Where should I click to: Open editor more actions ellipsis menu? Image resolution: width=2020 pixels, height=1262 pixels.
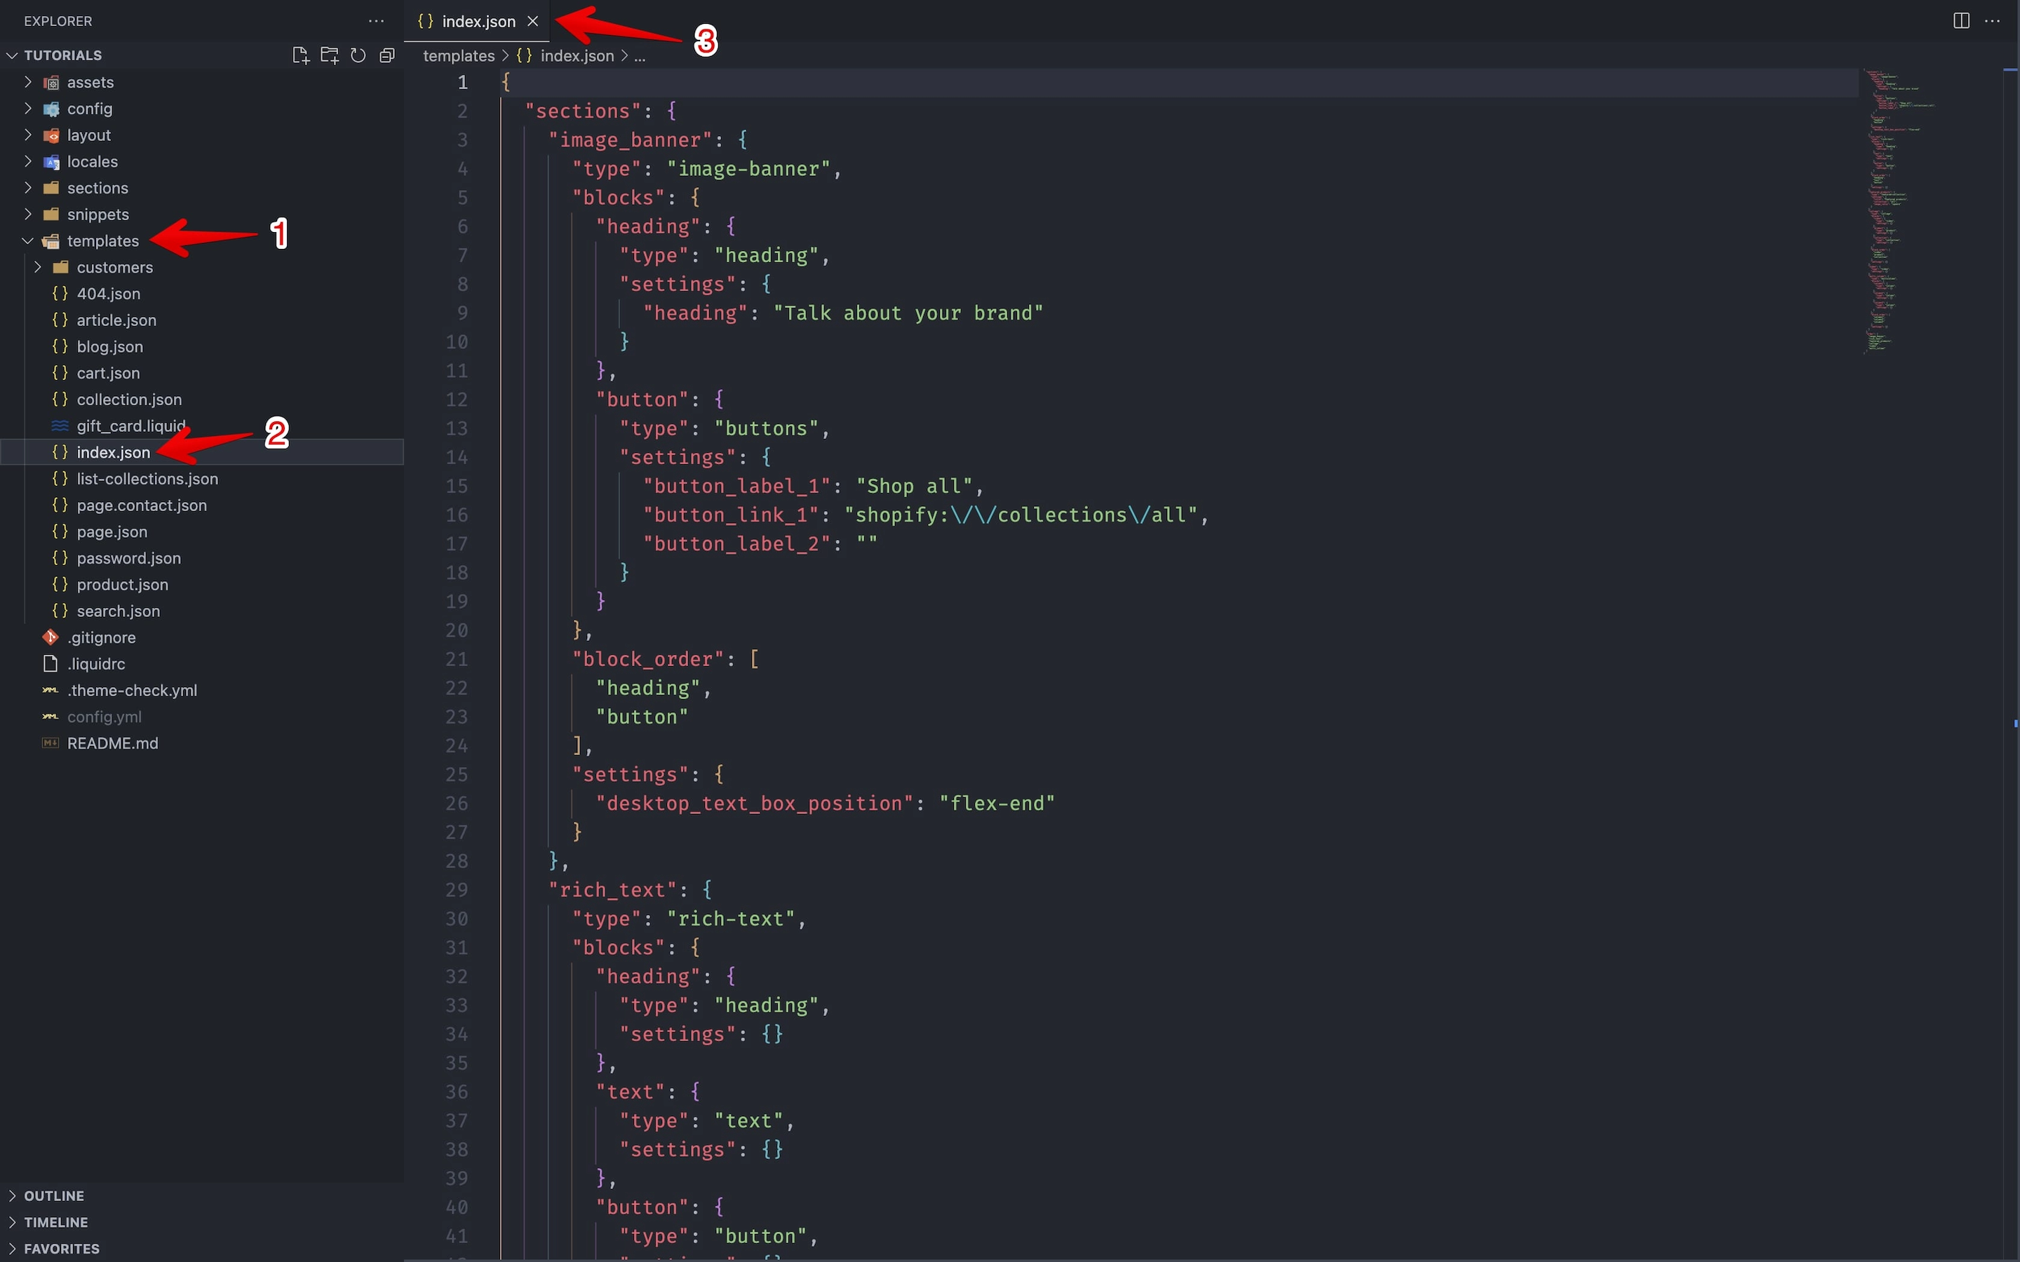click(x=1993, y=21)
